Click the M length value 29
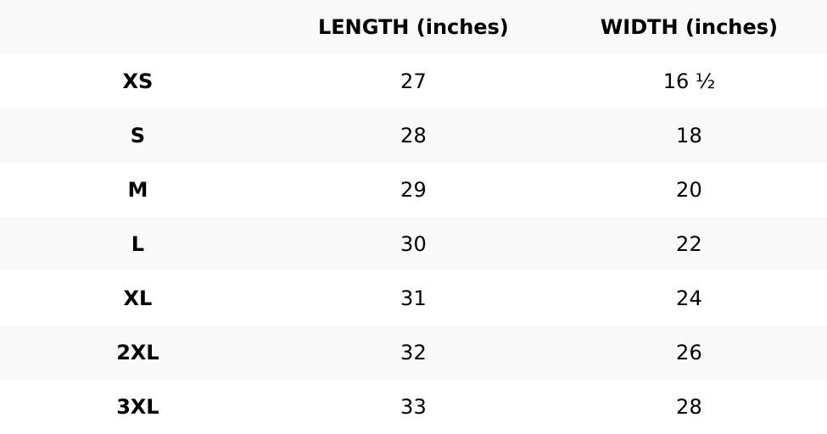This screenshot has width=827, height=434. pyautogui.click(x=413, y=190)
